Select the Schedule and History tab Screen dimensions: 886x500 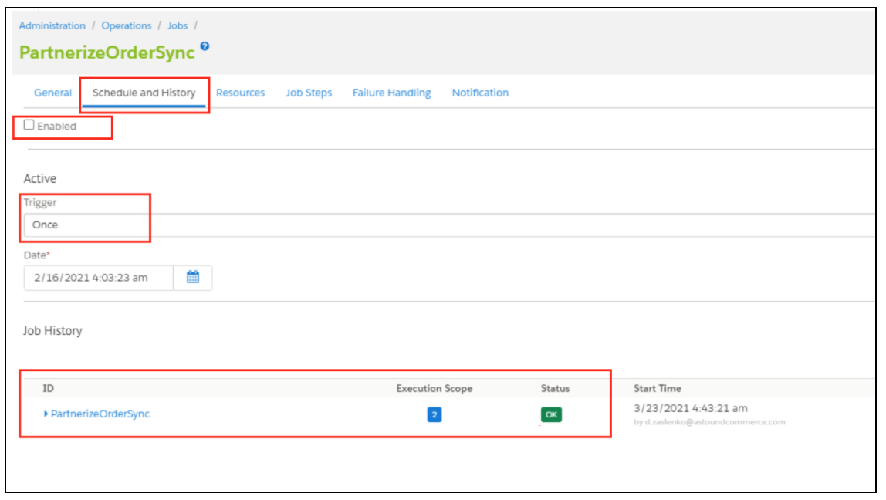pos(144,93)
